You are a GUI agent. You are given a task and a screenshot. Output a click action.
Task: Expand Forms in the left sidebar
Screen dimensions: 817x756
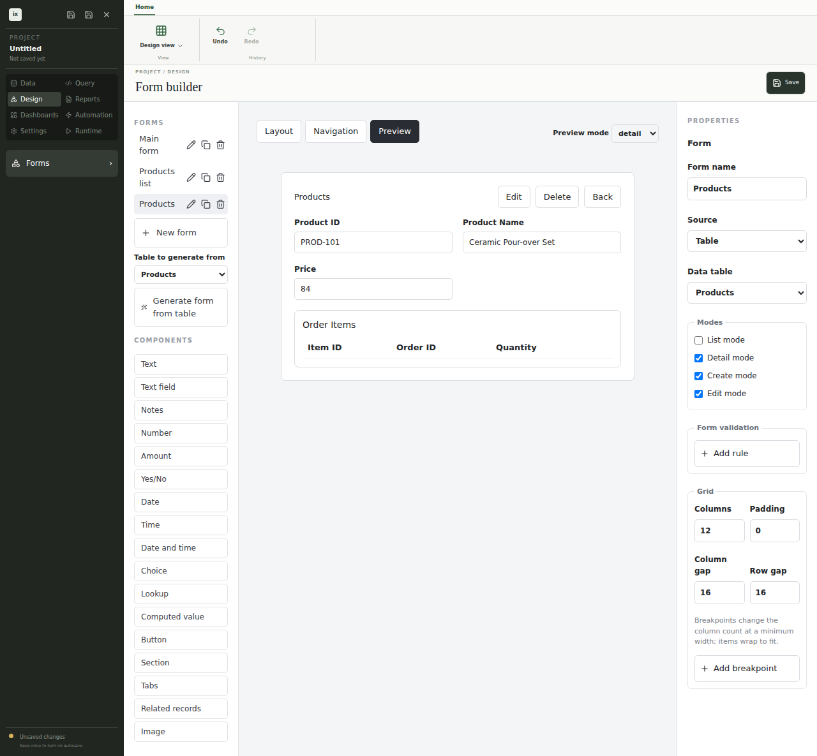62,163
